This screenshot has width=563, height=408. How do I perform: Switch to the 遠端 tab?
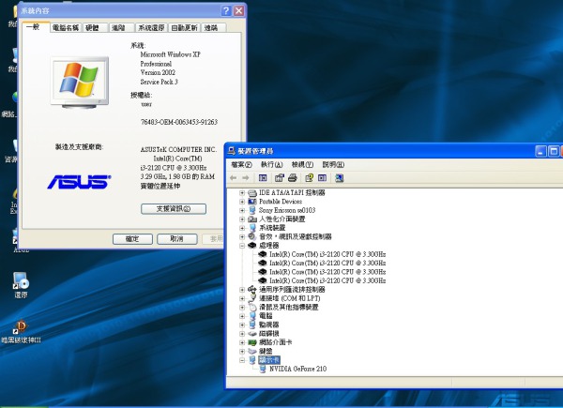(x=214, y=27)
